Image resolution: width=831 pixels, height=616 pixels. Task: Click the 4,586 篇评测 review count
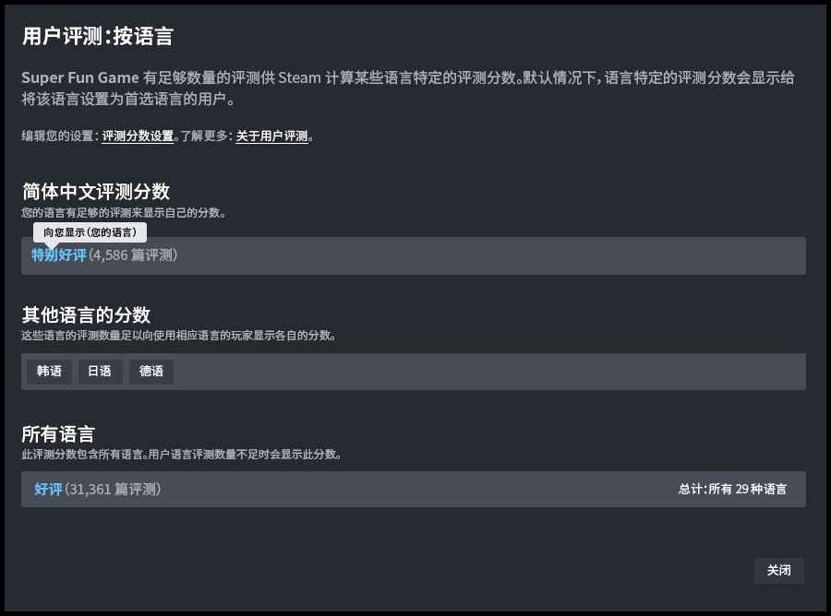tap(133, 255)
